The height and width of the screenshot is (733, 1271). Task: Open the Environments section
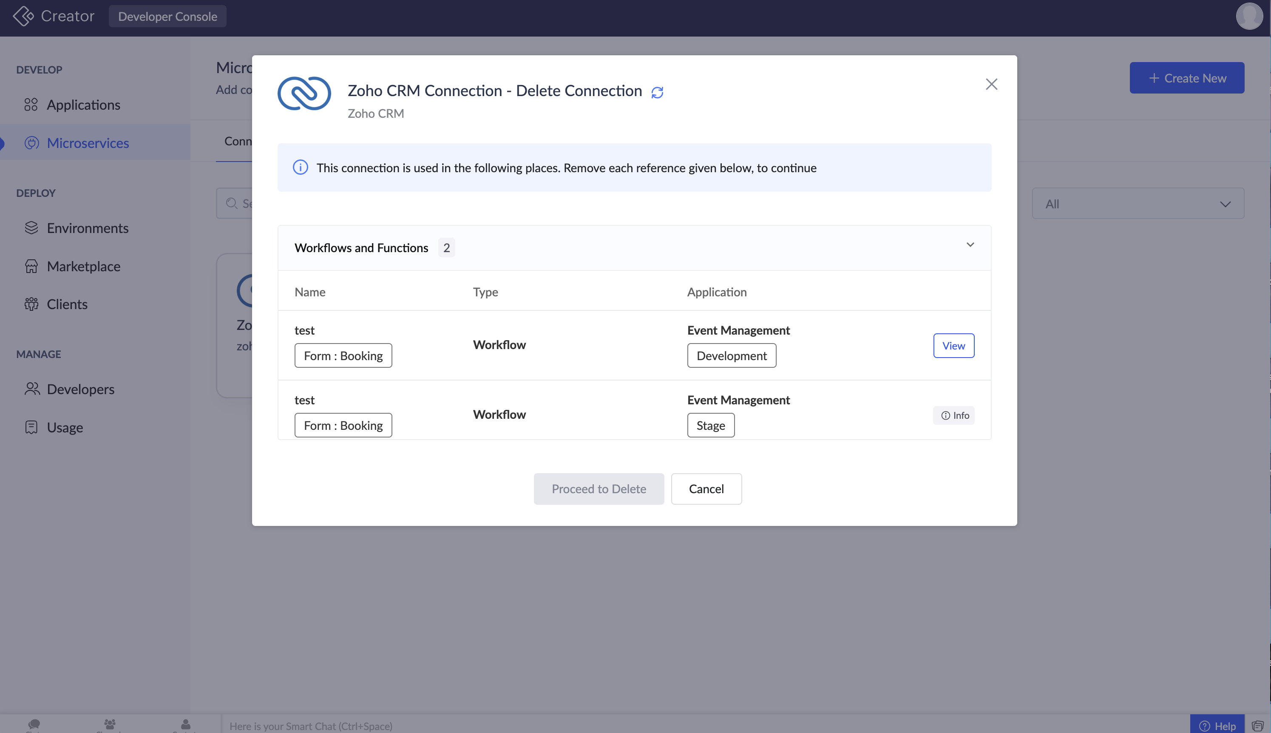point(87,228)
